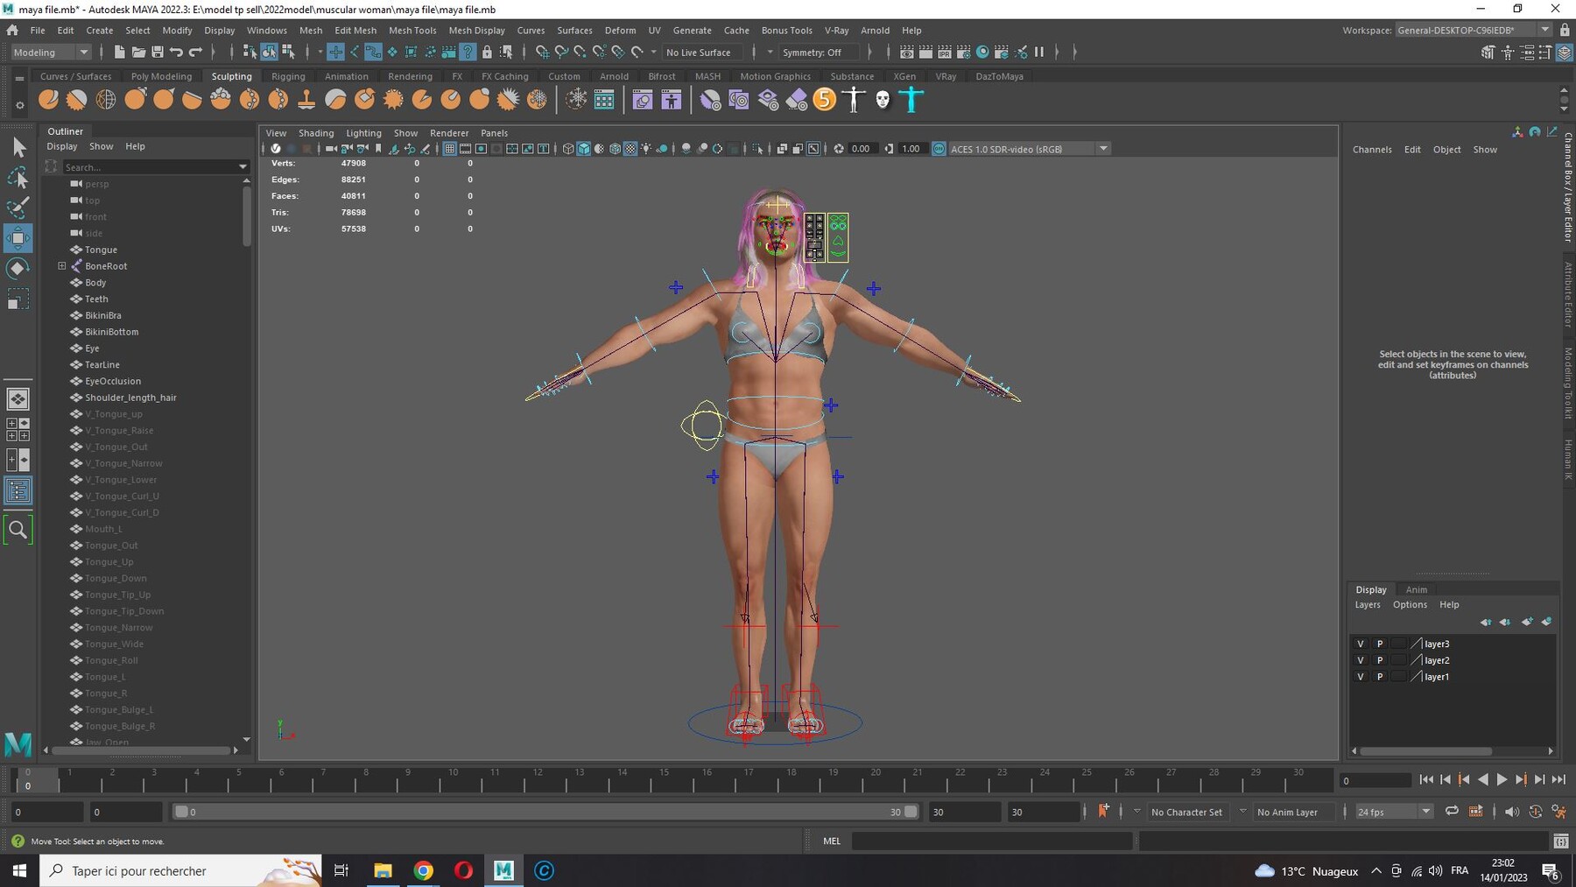1576x887 pixels.
Task: Toggle visibility V of layer2
Action: [1361, 660]
